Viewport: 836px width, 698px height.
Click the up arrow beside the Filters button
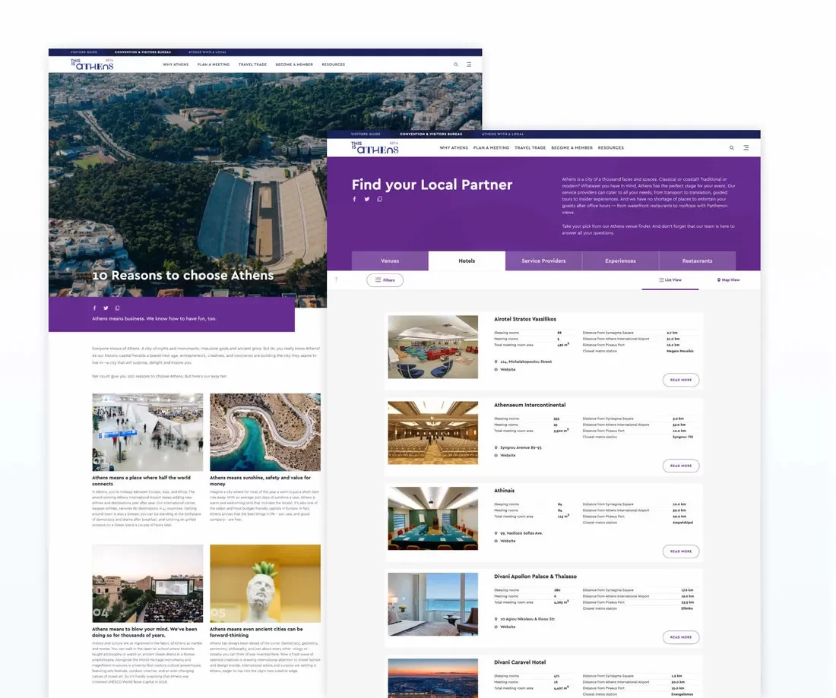click(x=337, y=280)
